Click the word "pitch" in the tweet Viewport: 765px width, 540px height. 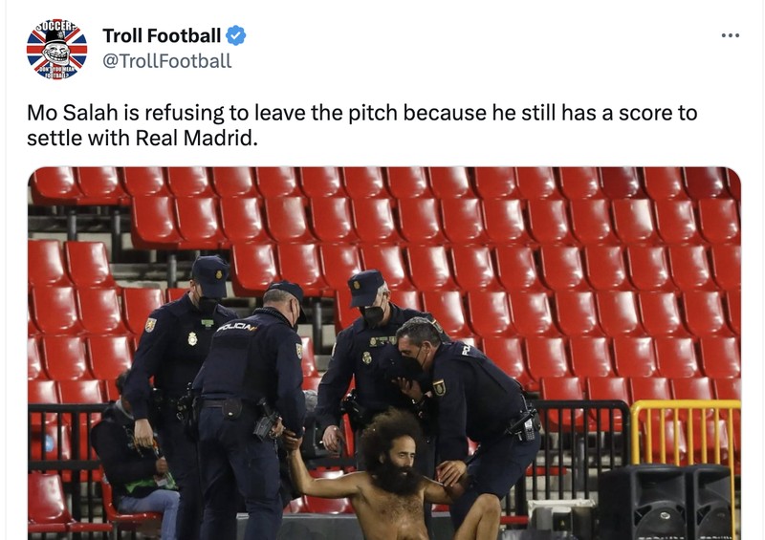click(374, 113)
